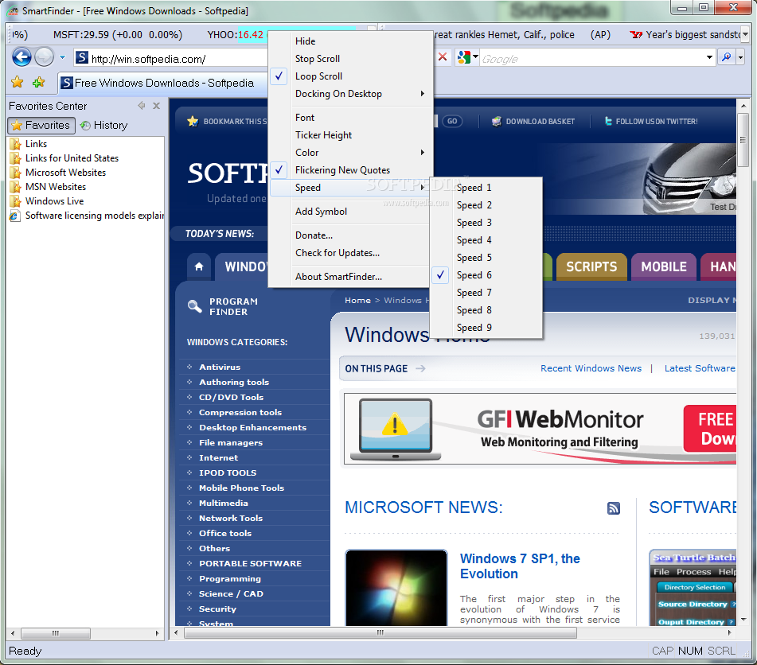This screenshot has height=665, width=757.
Task: Switch to the Favorites tab
Action: [41, 126]
